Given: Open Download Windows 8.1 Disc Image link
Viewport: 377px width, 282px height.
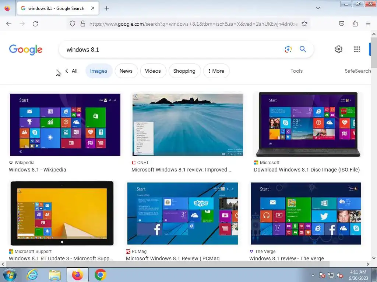Looking at the screenshot, I should [307, 170].
